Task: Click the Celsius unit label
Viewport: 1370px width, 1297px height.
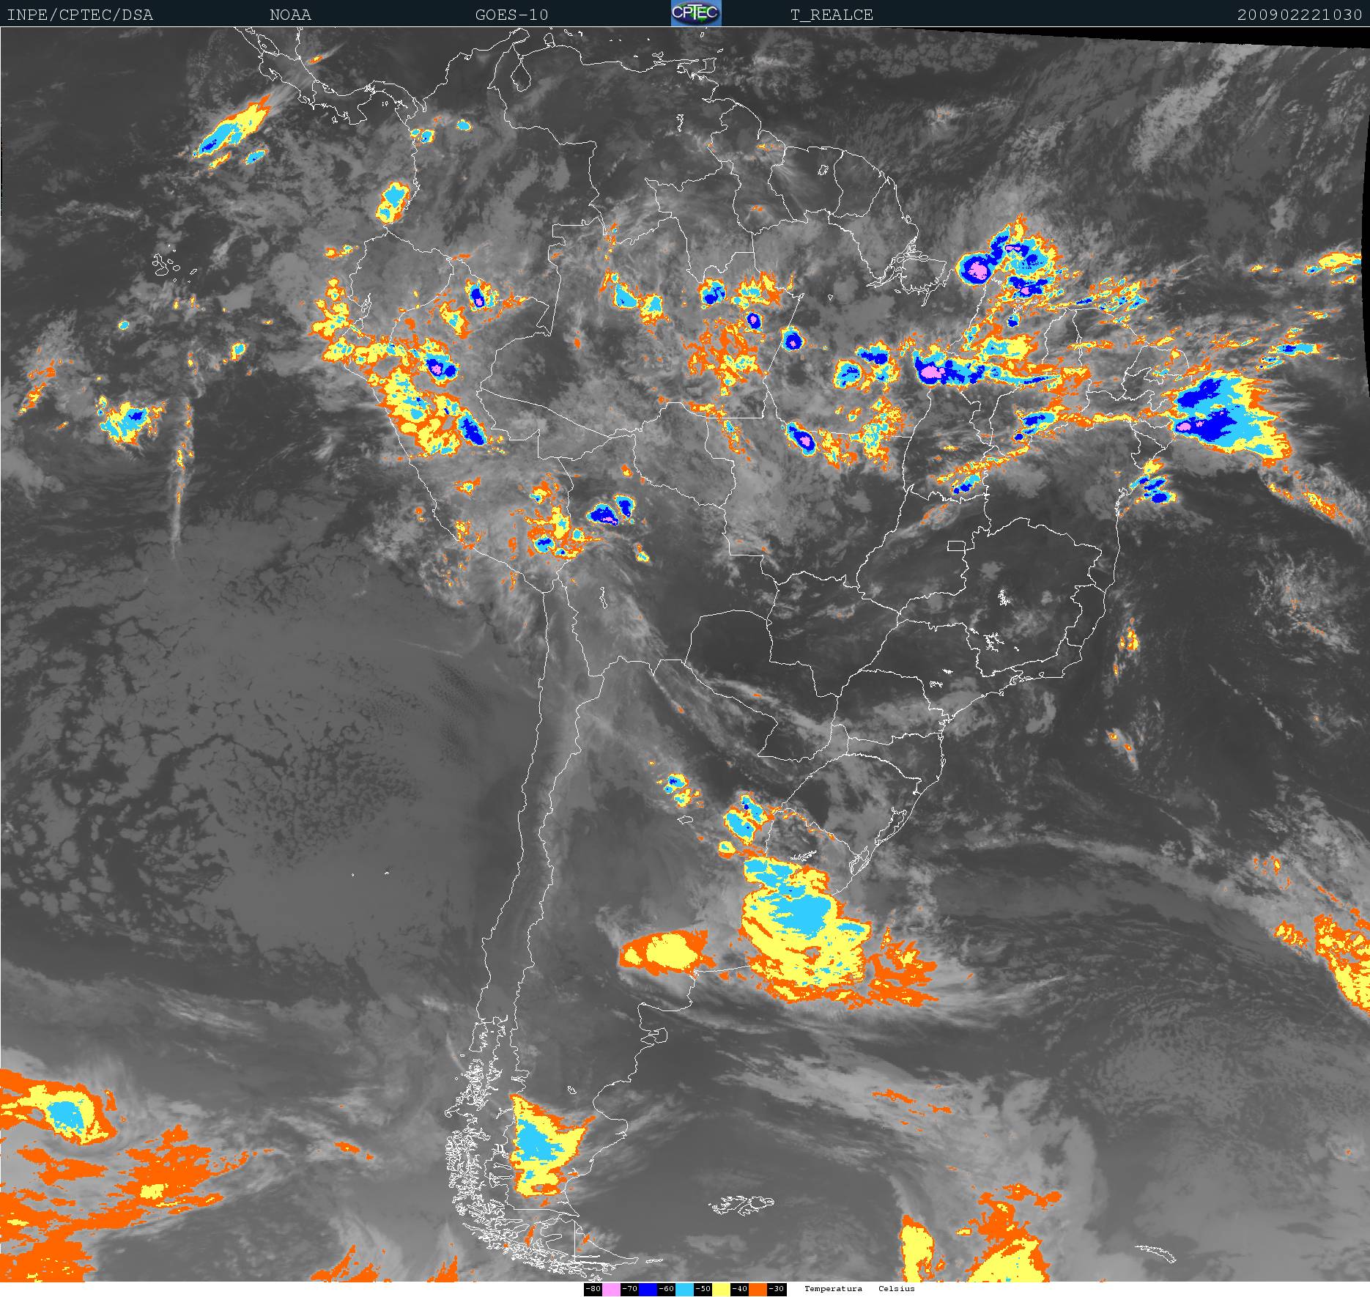Action: 897,1288
